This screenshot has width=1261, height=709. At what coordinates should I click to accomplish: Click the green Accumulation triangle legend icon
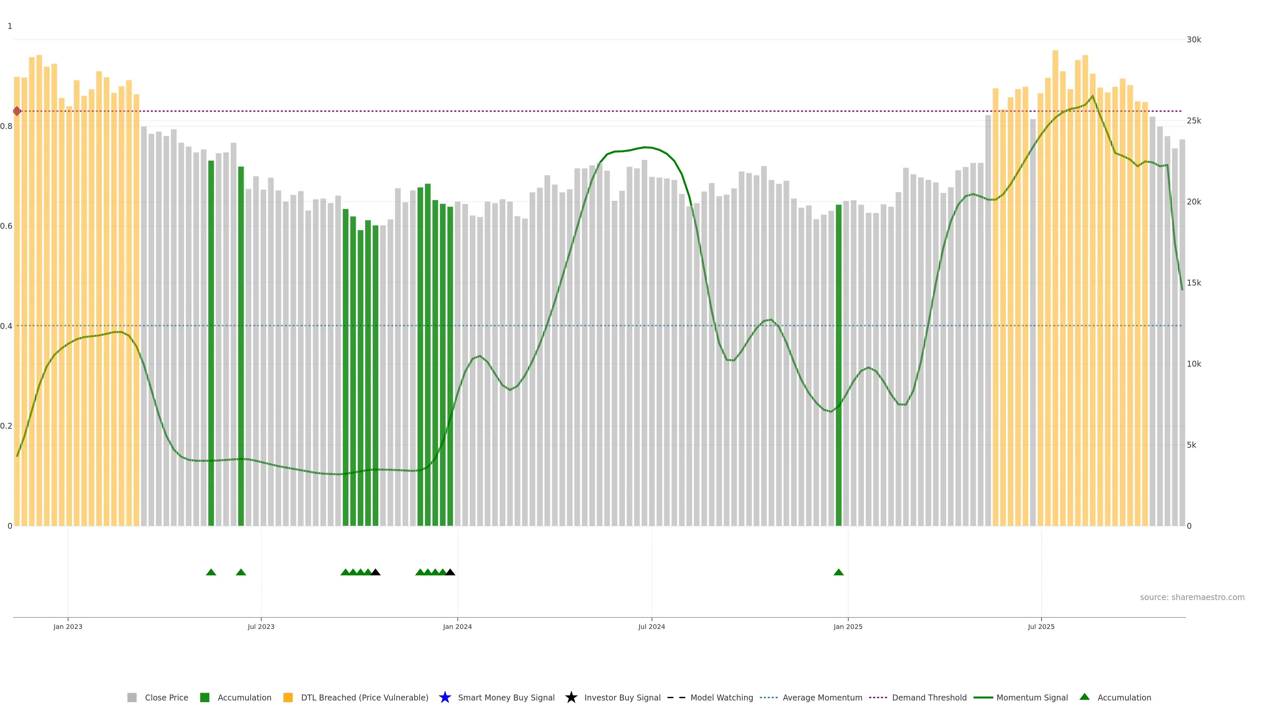tap(1084, 697)
